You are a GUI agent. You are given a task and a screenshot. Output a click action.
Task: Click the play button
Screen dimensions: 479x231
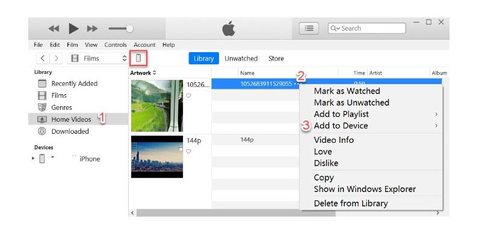[x=73, y=28]
